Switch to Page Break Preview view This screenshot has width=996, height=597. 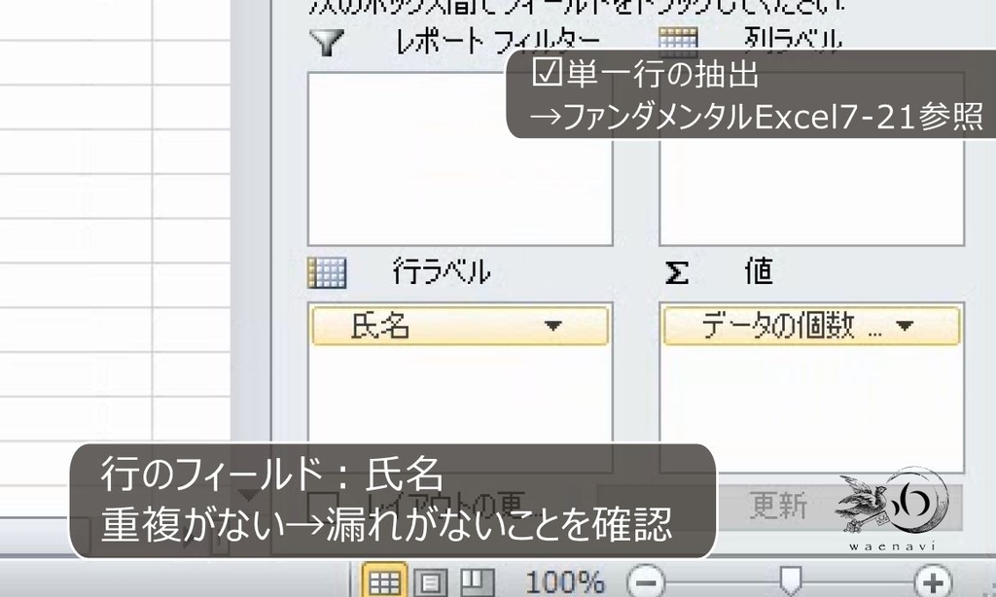(477, 582)
